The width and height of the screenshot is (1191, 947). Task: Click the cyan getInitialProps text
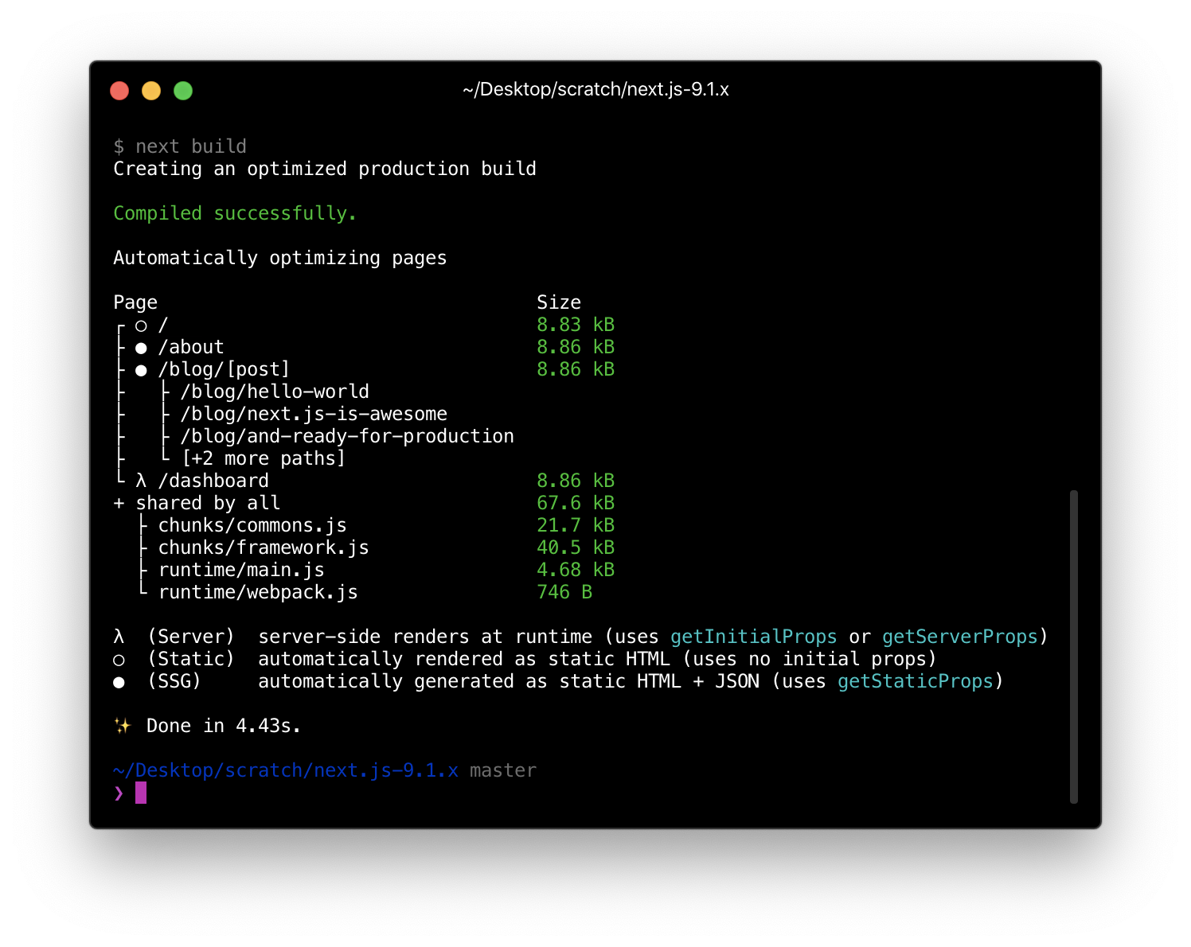(x=754, y=637)
